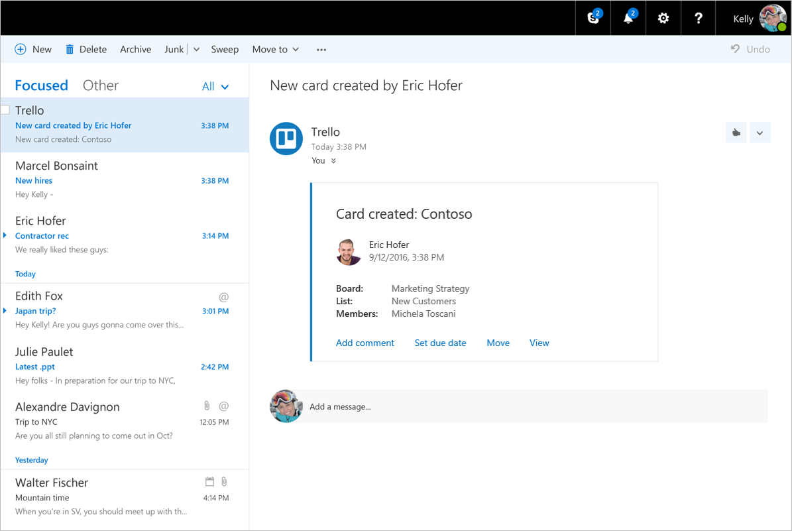Click the Delete trash icon

point(70,50)
